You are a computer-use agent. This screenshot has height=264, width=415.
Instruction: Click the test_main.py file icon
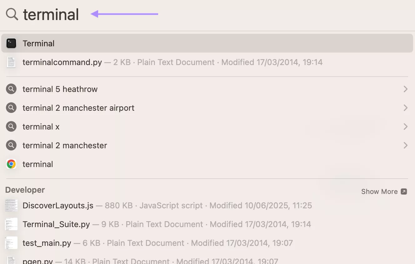click(x=11, y=243)
